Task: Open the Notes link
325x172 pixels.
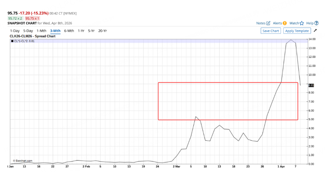Action: coord(261,23)
